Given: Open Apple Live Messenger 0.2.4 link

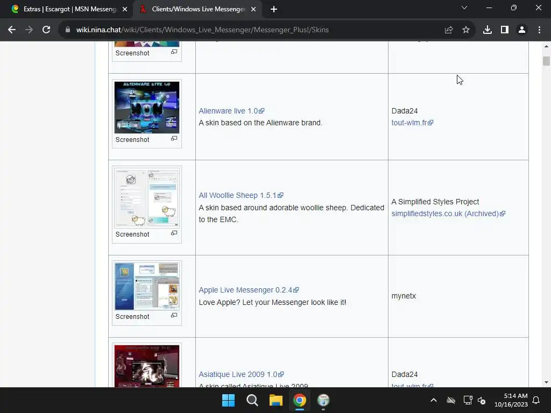Looking at the screenshot, I should pyautogui.click(x=245, y=290).
